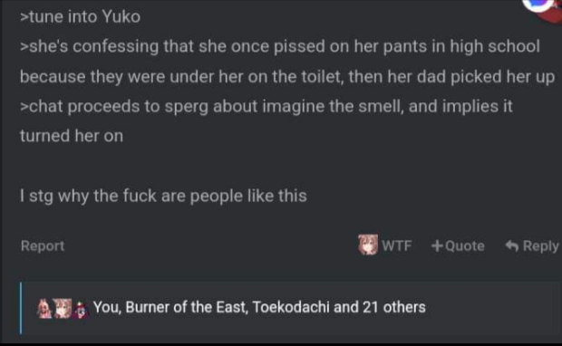
Task: Click the '>chat proceeds to sperg' line
Action: 266,106
